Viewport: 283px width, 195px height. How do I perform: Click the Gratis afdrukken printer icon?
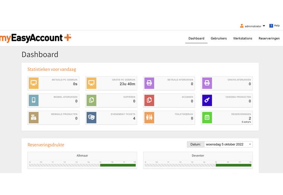coord(207,83)
